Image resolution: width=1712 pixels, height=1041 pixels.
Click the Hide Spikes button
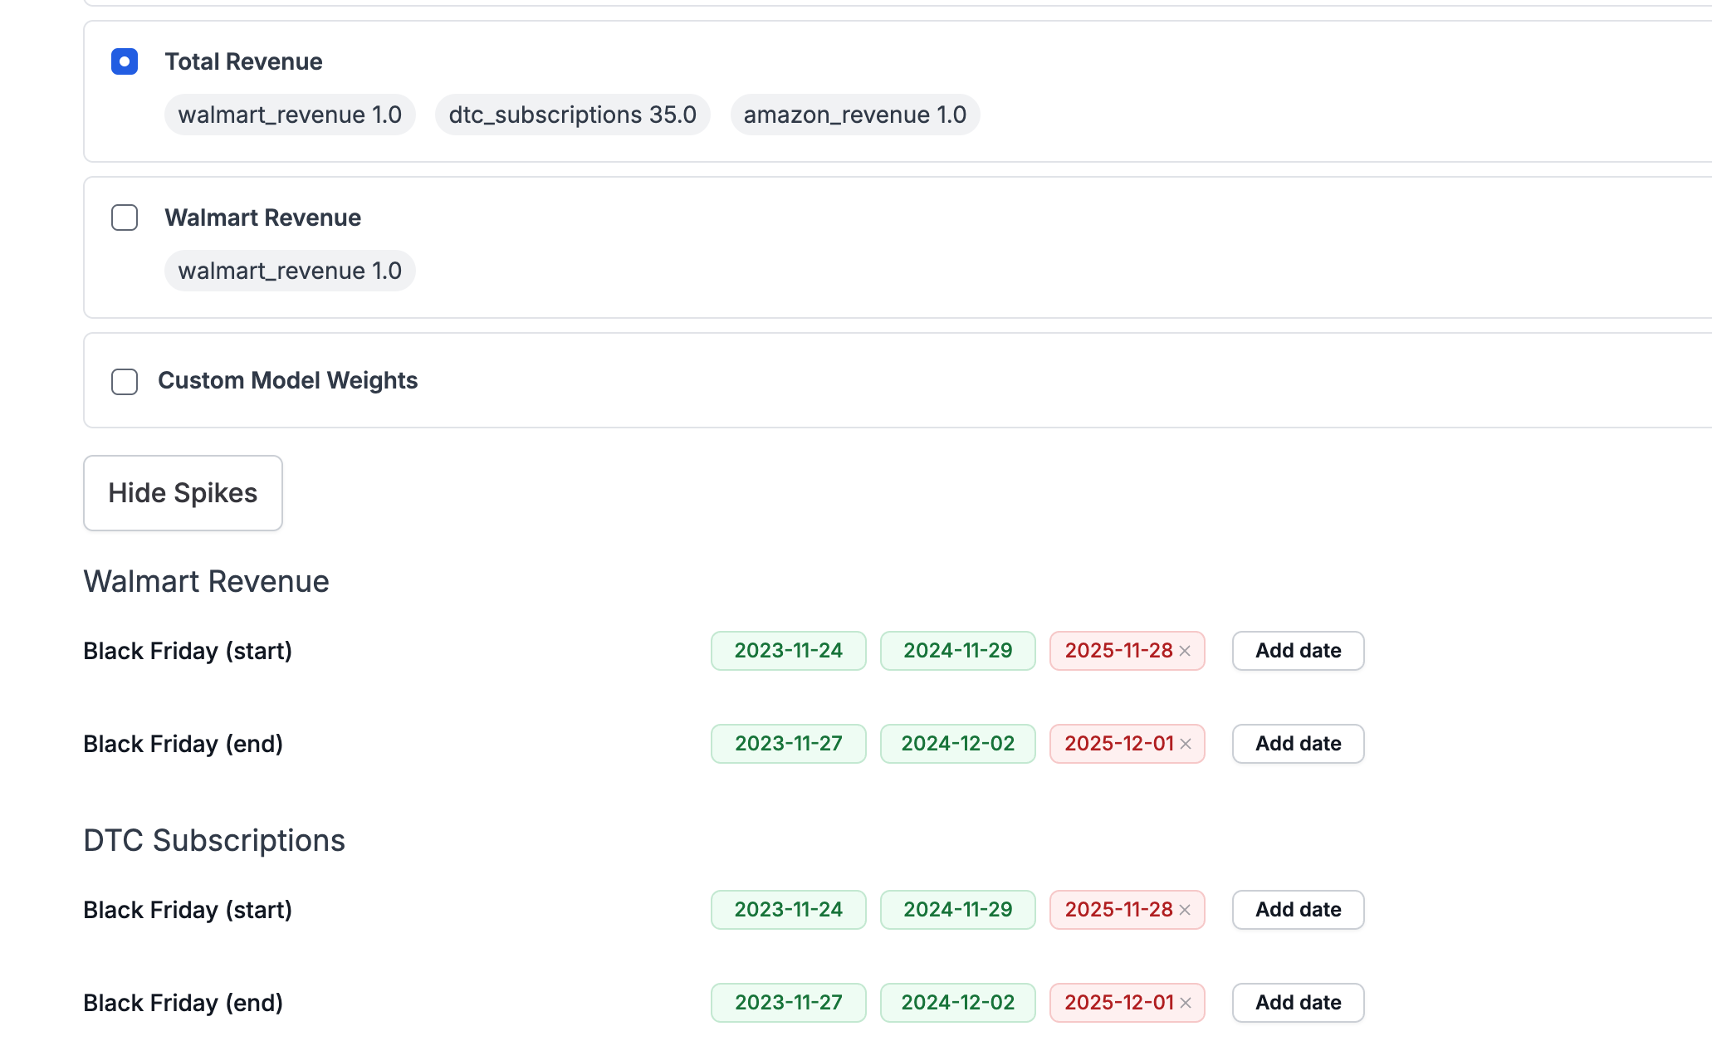183,492
